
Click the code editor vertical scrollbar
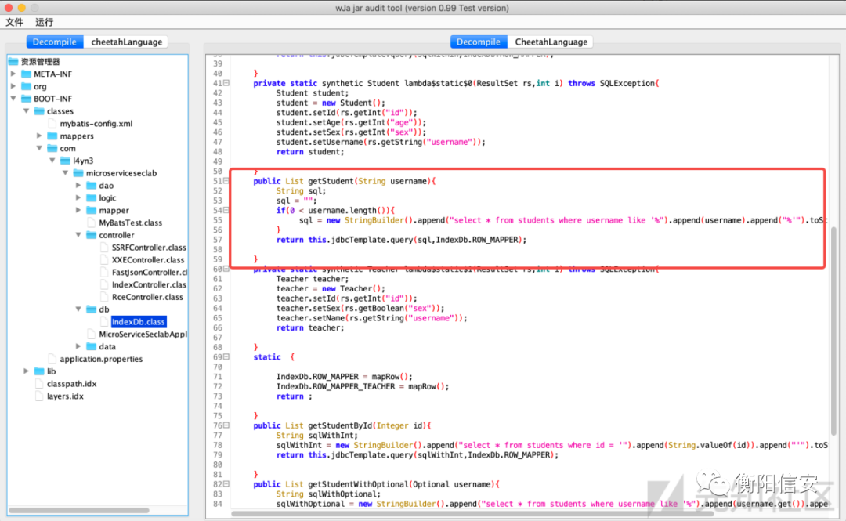(x=833, y=331)
